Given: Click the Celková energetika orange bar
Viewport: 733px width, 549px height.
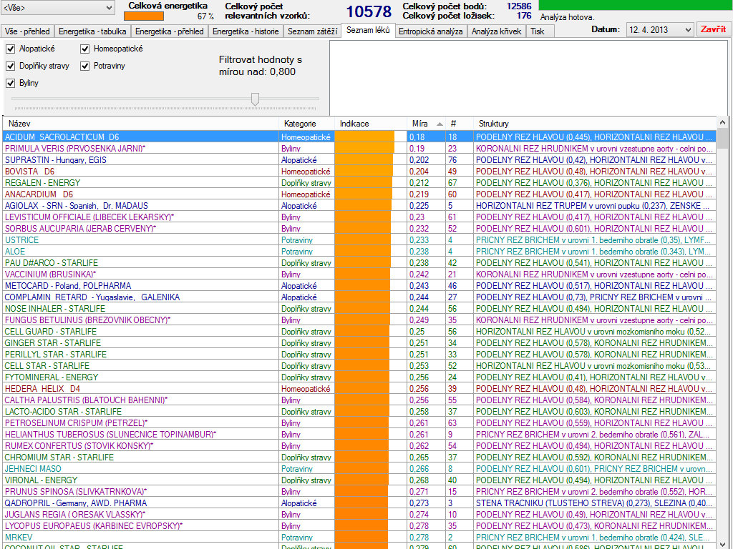Looking at the screenshot, I should 144,16.
